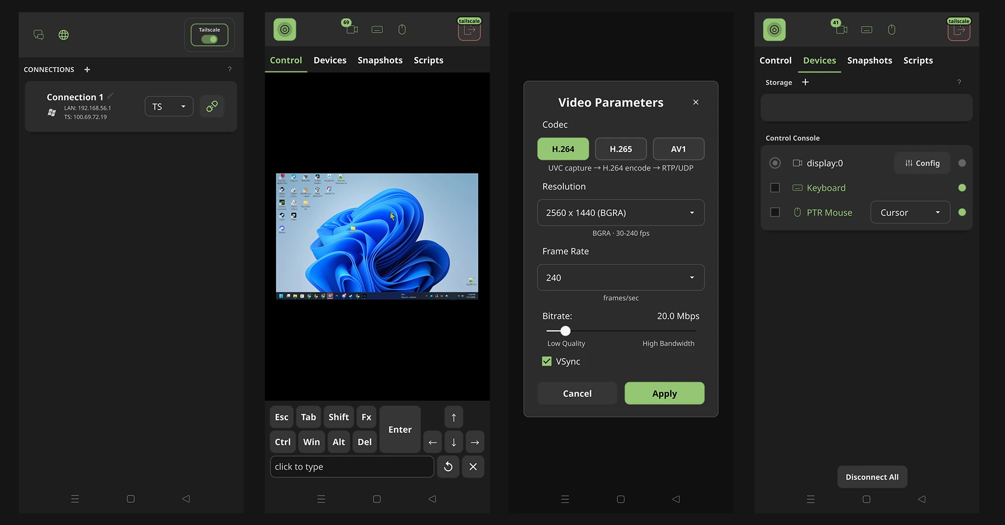Add a new connection with plus icon
1005x525 pixels.
point(87,69)
